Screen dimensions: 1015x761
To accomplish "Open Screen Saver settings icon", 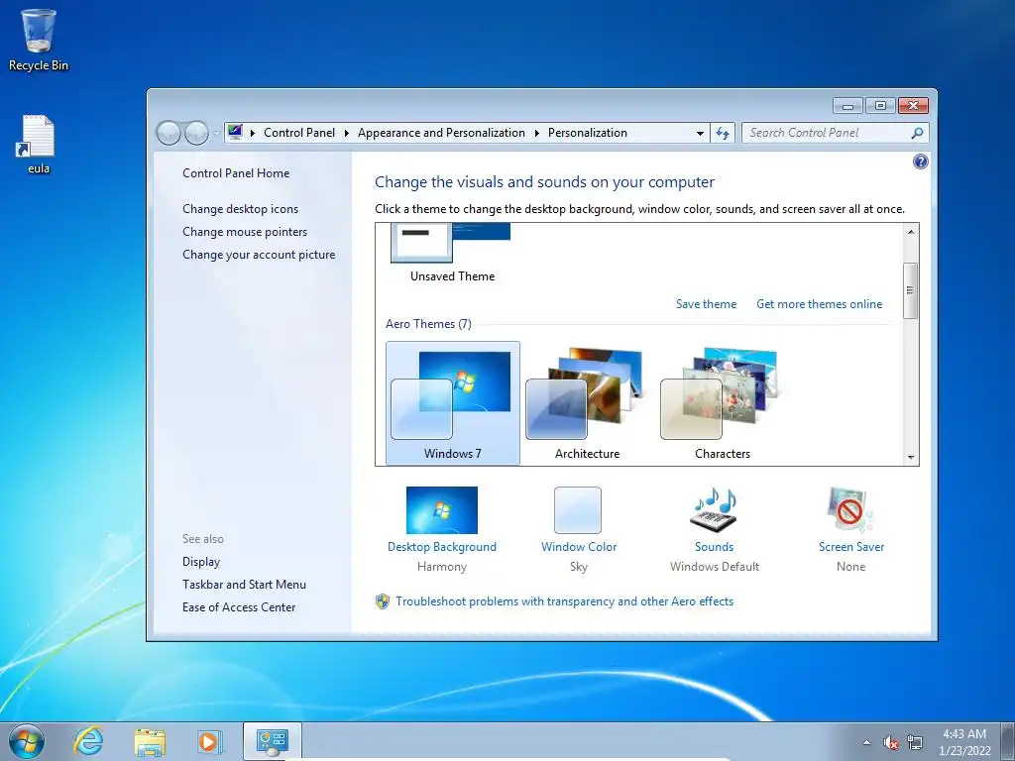I will (x=850, y=510).
